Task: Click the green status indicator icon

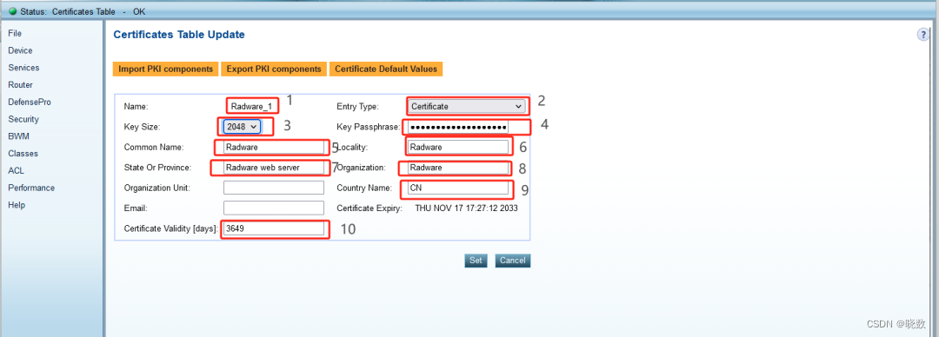Action: click(12, 11)
